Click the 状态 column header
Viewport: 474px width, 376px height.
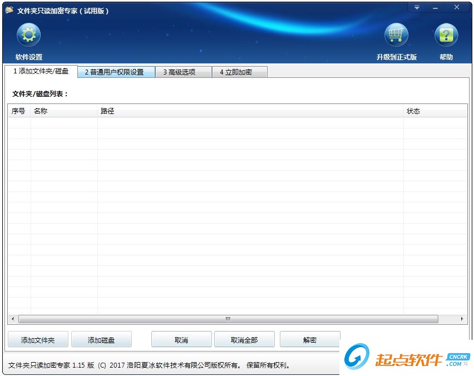tap(414, 111)
